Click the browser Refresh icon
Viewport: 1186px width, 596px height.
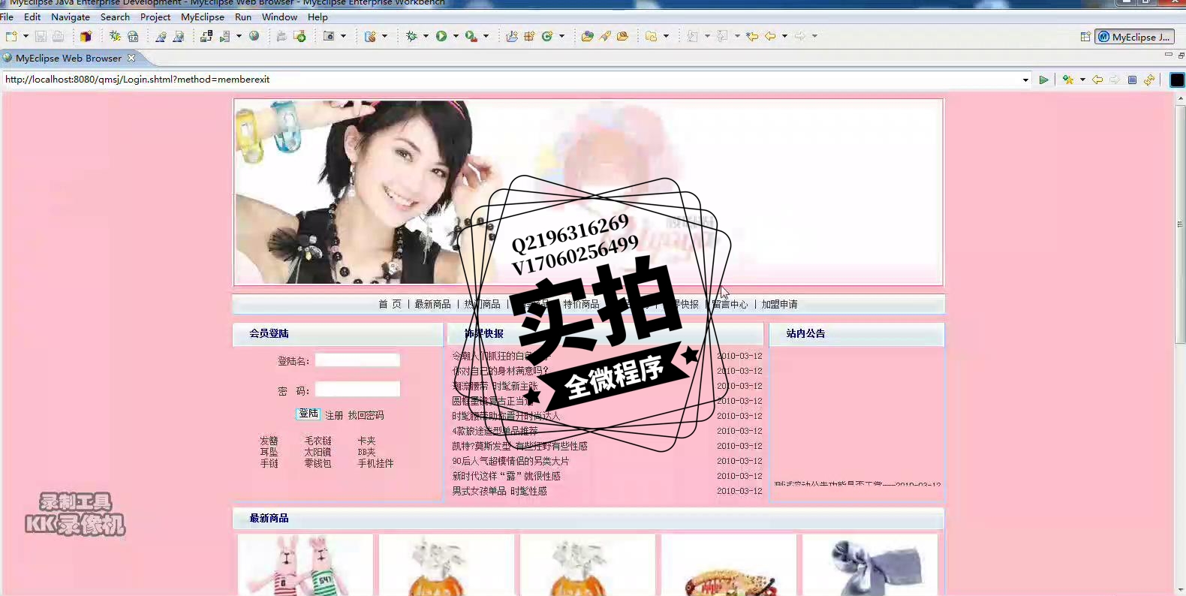(x=1149, y=80)
